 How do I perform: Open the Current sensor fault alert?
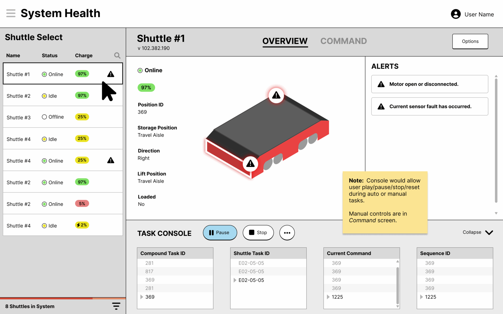430,106
